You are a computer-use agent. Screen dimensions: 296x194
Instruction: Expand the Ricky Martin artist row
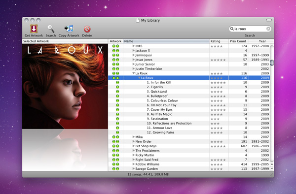134,155
